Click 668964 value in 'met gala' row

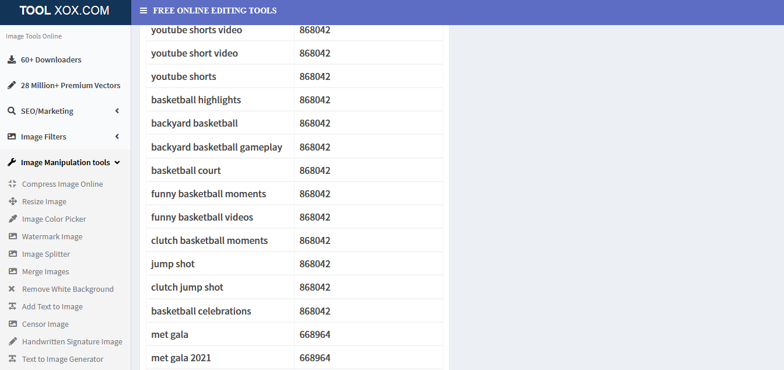point(315,334)
